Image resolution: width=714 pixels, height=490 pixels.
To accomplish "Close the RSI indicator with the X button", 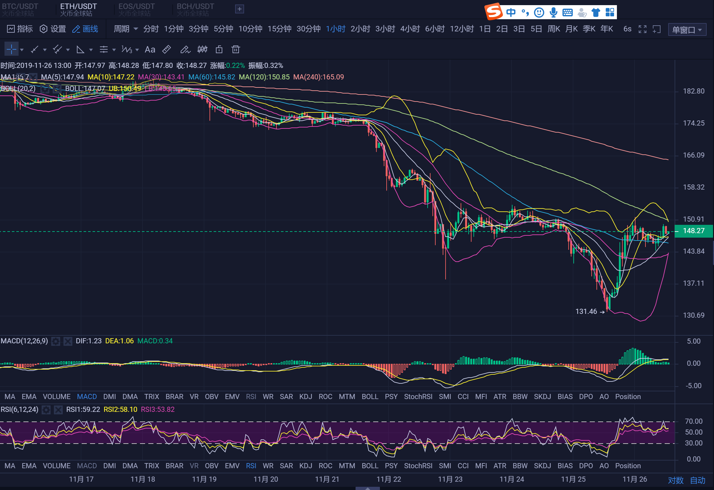I will point(58,410).
